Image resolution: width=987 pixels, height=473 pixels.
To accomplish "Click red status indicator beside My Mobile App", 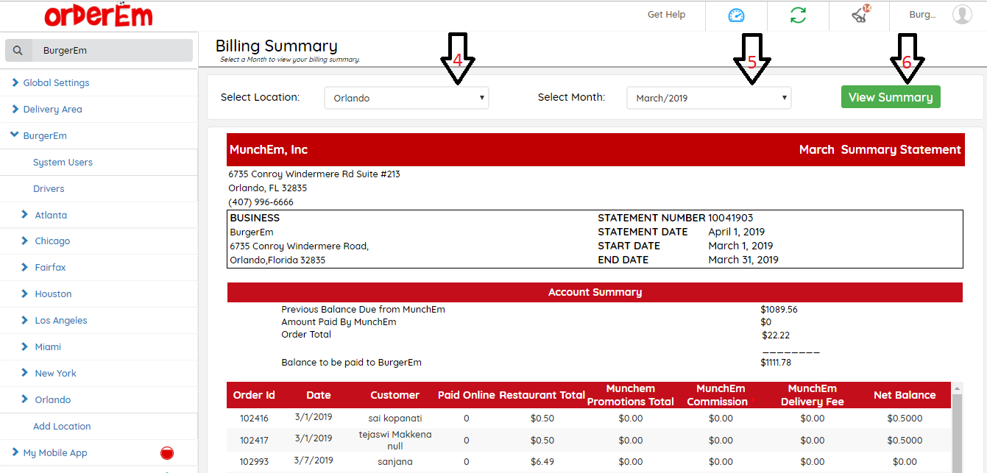I will [167, 452].
